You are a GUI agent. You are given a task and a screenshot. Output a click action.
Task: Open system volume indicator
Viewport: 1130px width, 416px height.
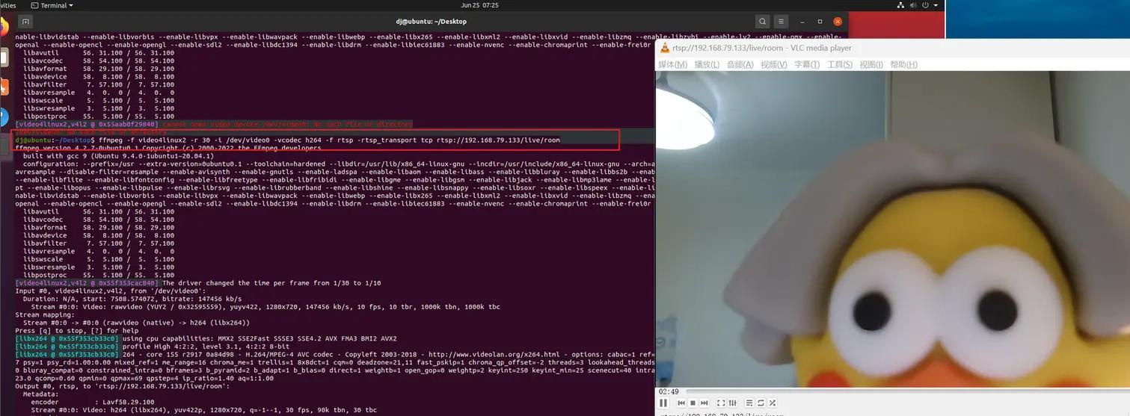click(x=913, y=5)
